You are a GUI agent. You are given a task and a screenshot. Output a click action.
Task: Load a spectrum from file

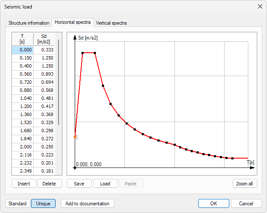(x=105, y=184)
